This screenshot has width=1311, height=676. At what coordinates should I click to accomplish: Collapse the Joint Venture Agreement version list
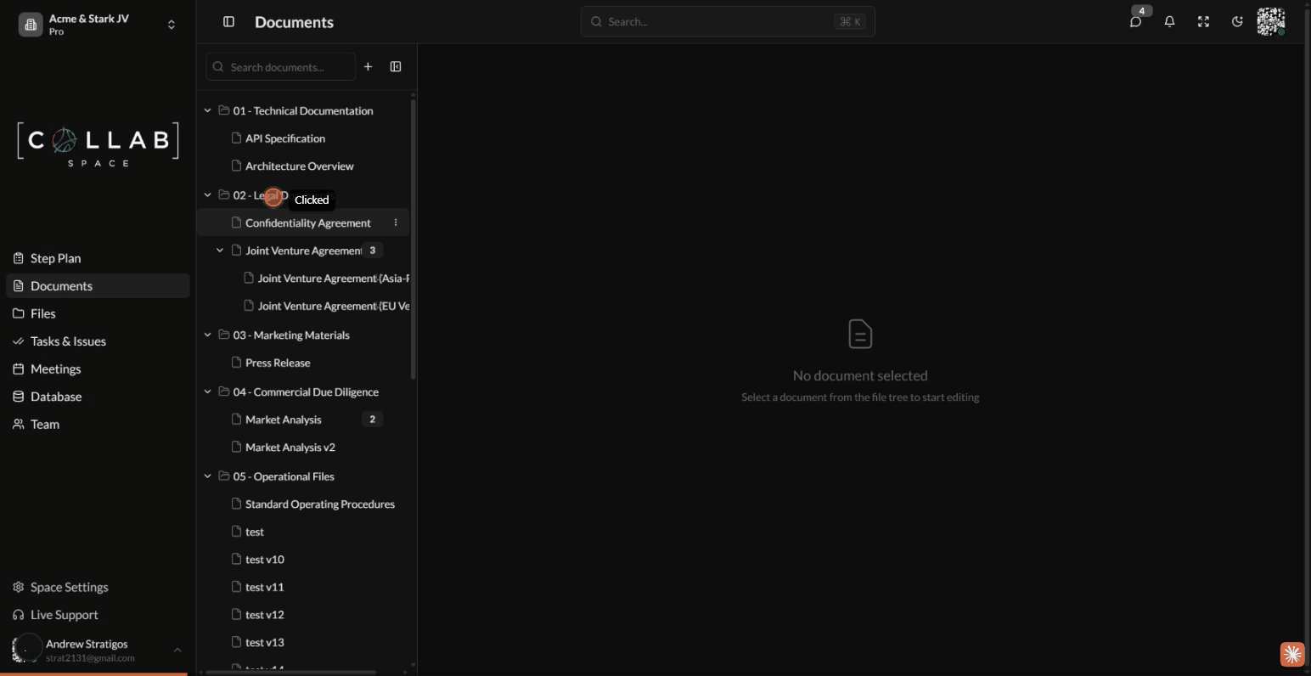pos(220,250)
